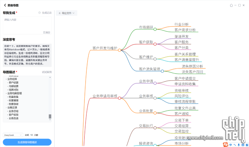This screenshot has height=147, width=249.
Task: Click 业务改进 in outline list
Action: pyautogui.click(x=13, y=118)
